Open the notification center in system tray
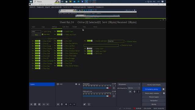 [162, 2]
